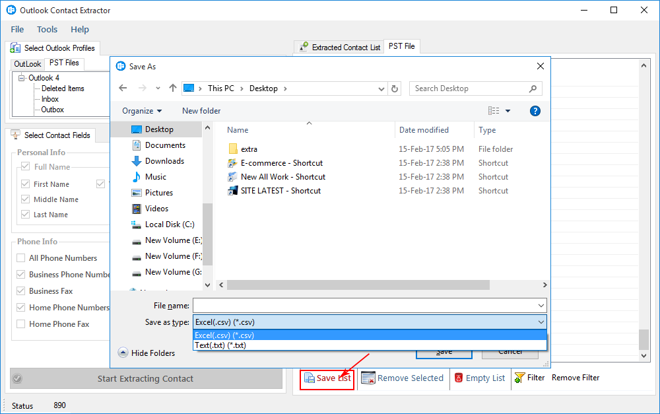Toggle Business Phone Numbers checkbox
Image resolution: width=660 pixels, height=414 pixels.
tap(20, 274)
